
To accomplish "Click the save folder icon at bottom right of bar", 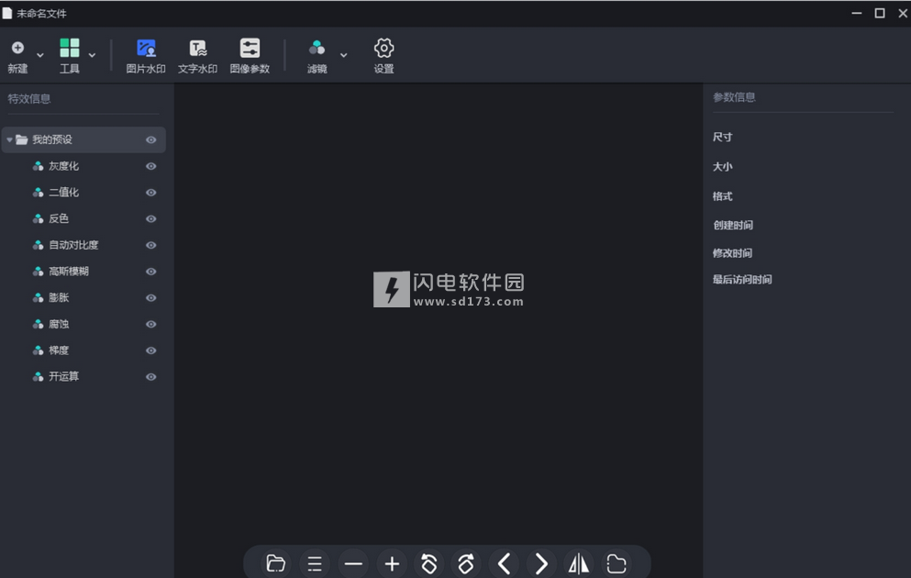I will click(x=617, y=563).
